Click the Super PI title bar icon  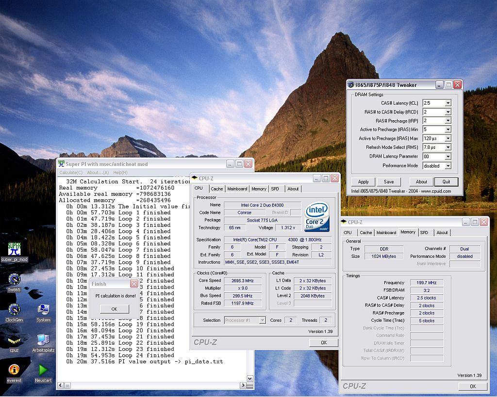click(61, 164)
